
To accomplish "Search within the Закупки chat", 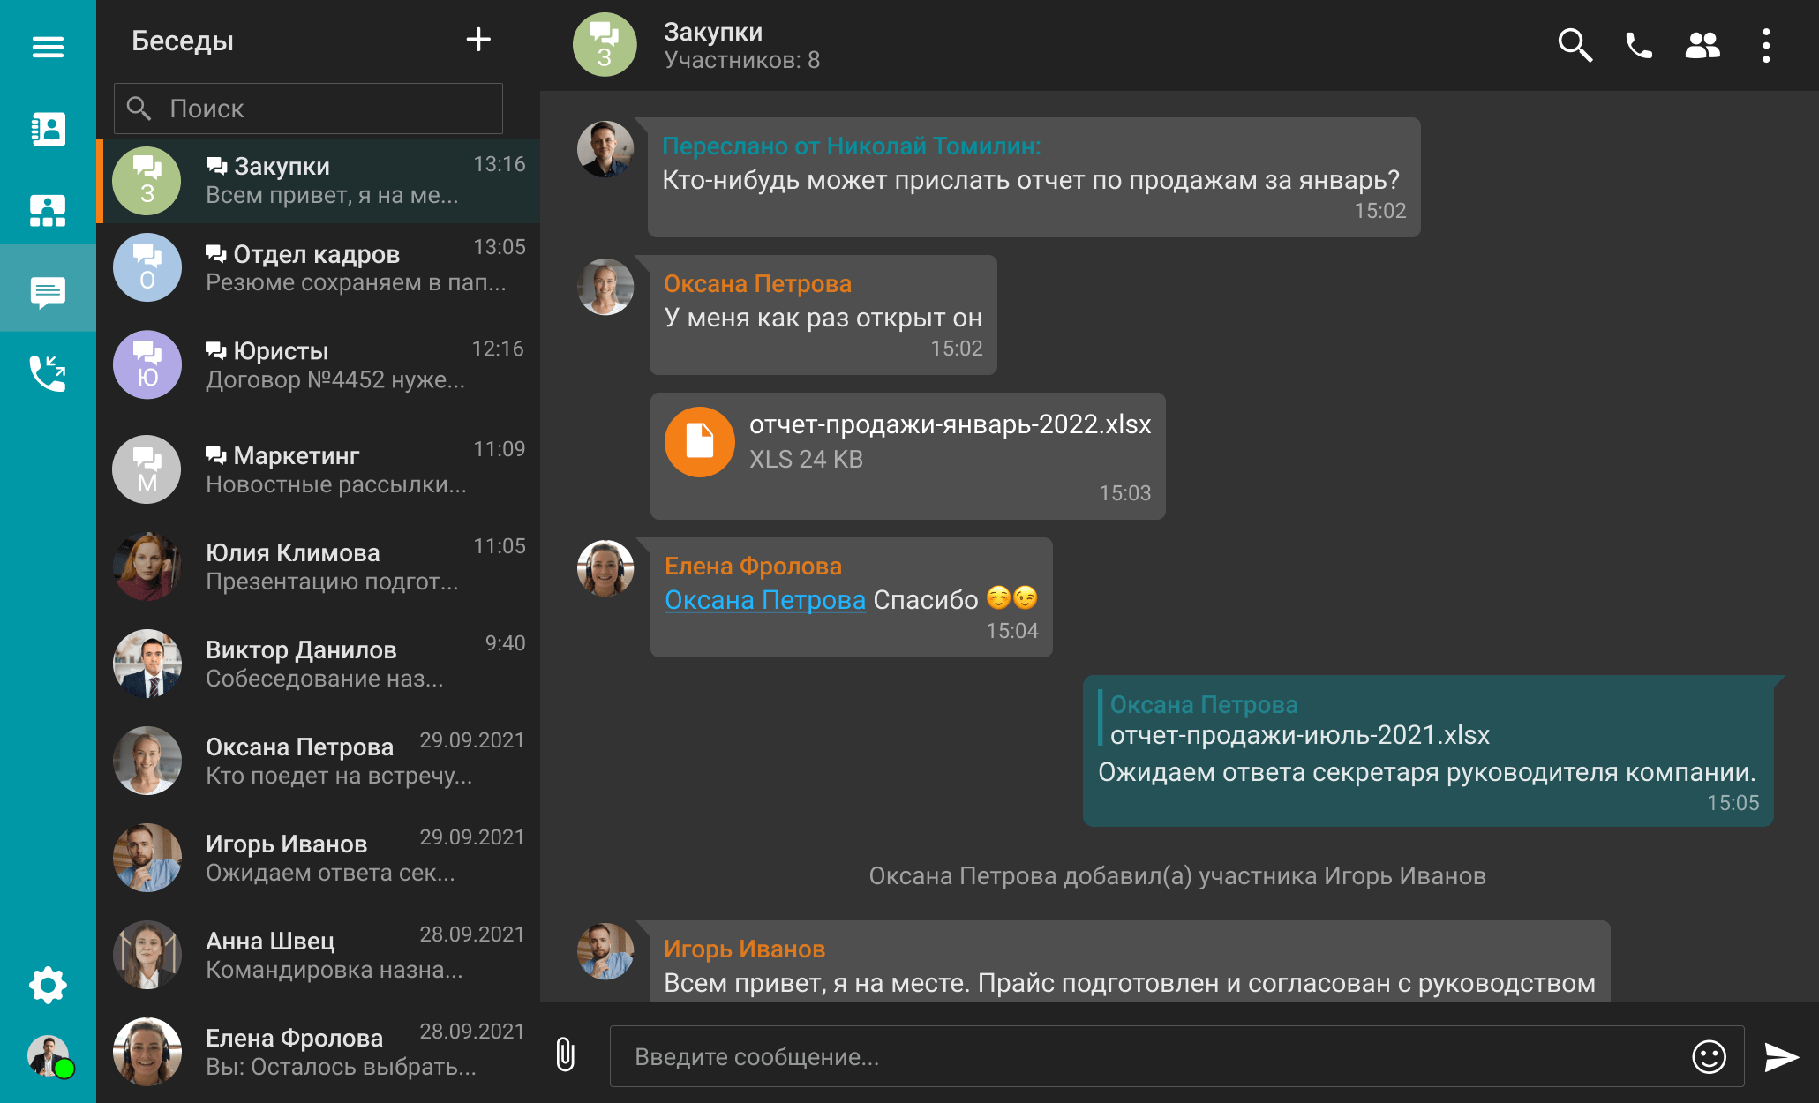I will coord(1575,45).
